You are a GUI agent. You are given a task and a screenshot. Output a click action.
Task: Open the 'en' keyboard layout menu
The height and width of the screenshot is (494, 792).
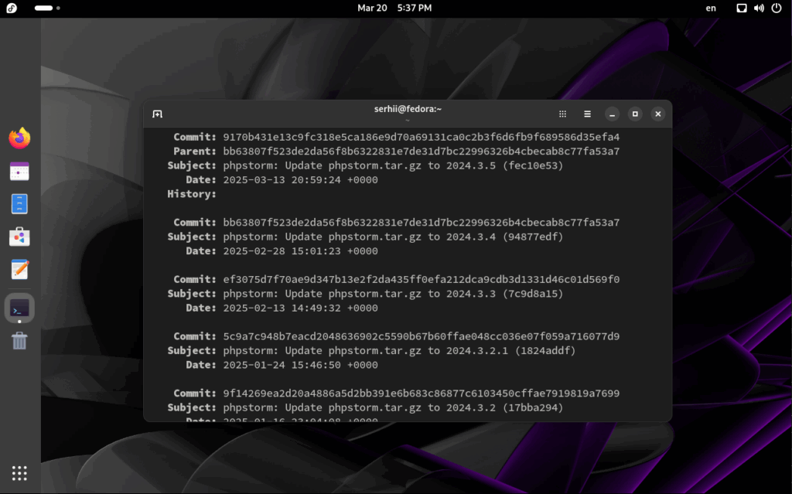(x=711, y=8)
